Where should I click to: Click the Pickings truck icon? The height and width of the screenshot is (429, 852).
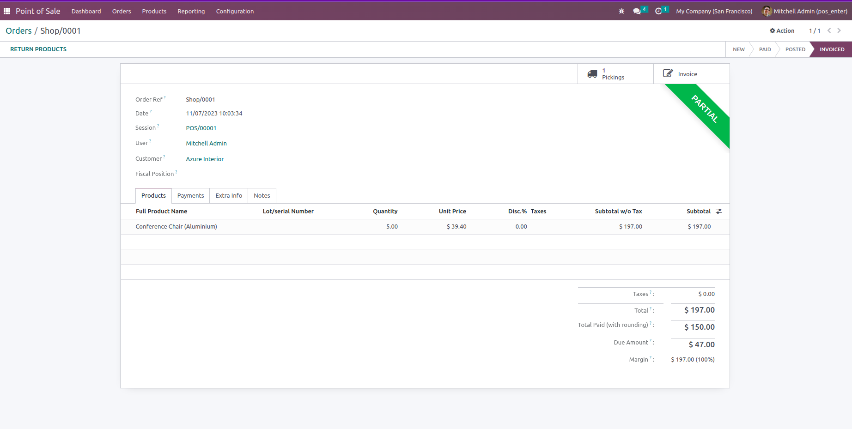[x=592, y=74]
